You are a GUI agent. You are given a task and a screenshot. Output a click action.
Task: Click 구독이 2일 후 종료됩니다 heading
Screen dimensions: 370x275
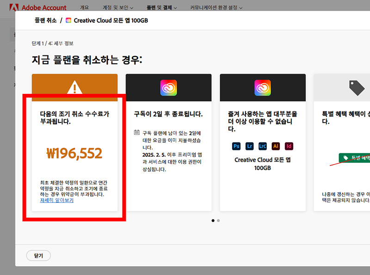click(x=168, y=114)
